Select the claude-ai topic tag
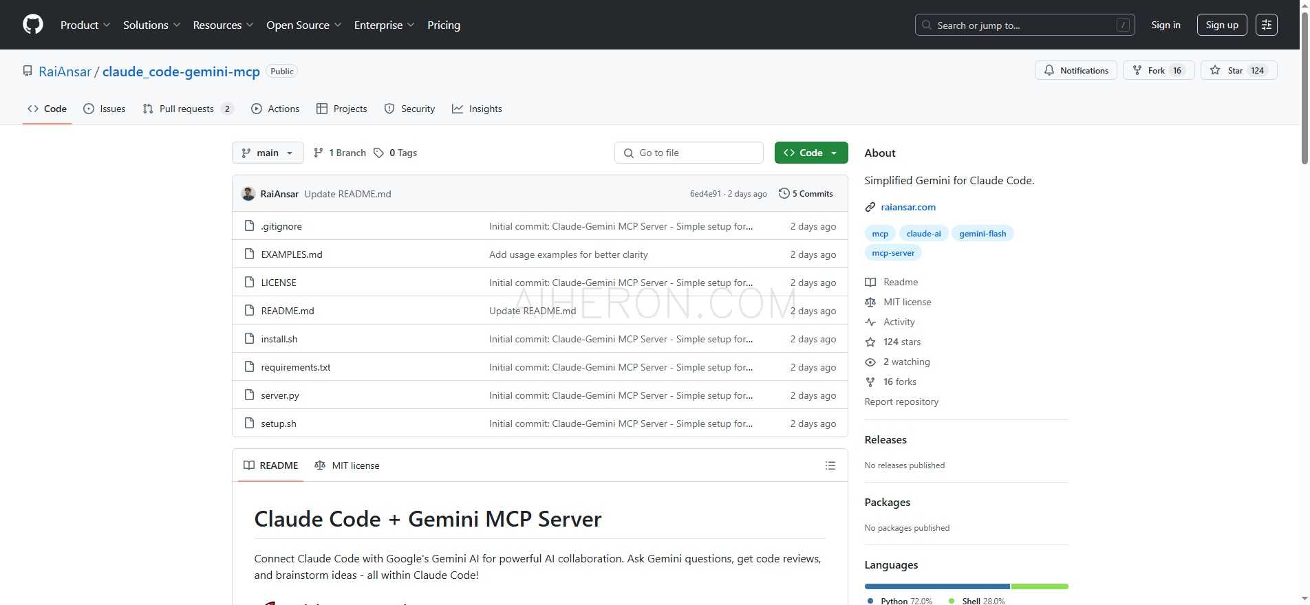Viewport: 1310px width, 605px height. pyautogui.click(x=923, y=234)
